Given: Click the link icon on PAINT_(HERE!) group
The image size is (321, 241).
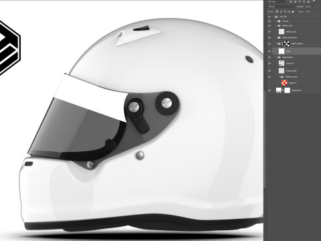Looking at the screenshot, I should [282, 44].
